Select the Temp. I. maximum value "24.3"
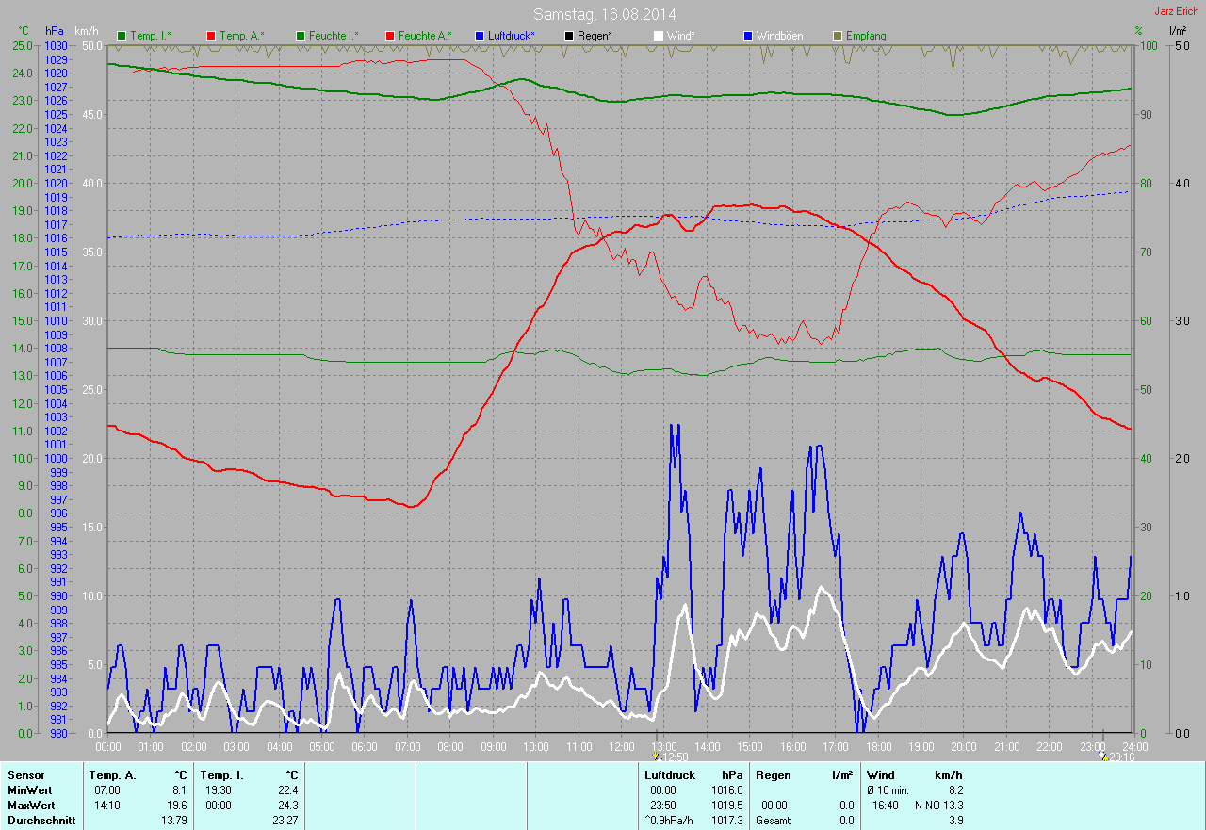This screenshot has width=1206, height=830. [x=287, y=806]
